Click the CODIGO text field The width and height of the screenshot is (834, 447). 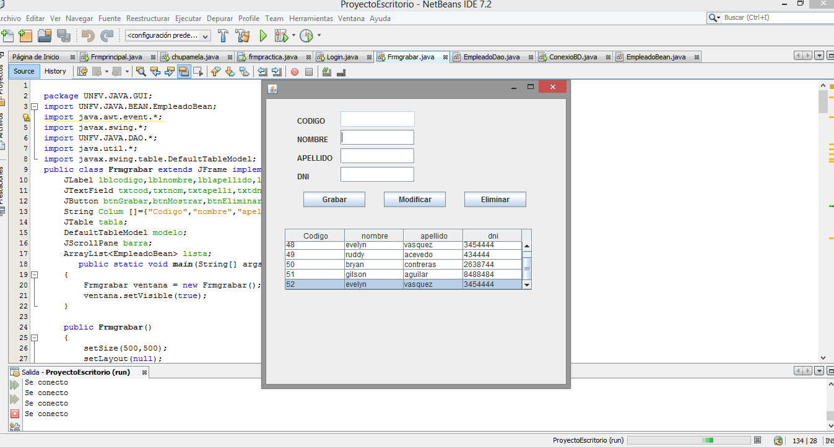tap(377, 119)
